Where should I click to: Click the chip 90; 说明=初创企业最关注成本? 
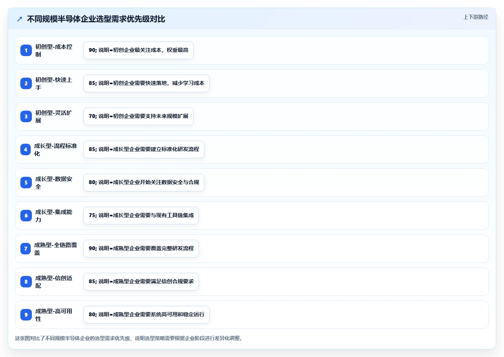138,50
